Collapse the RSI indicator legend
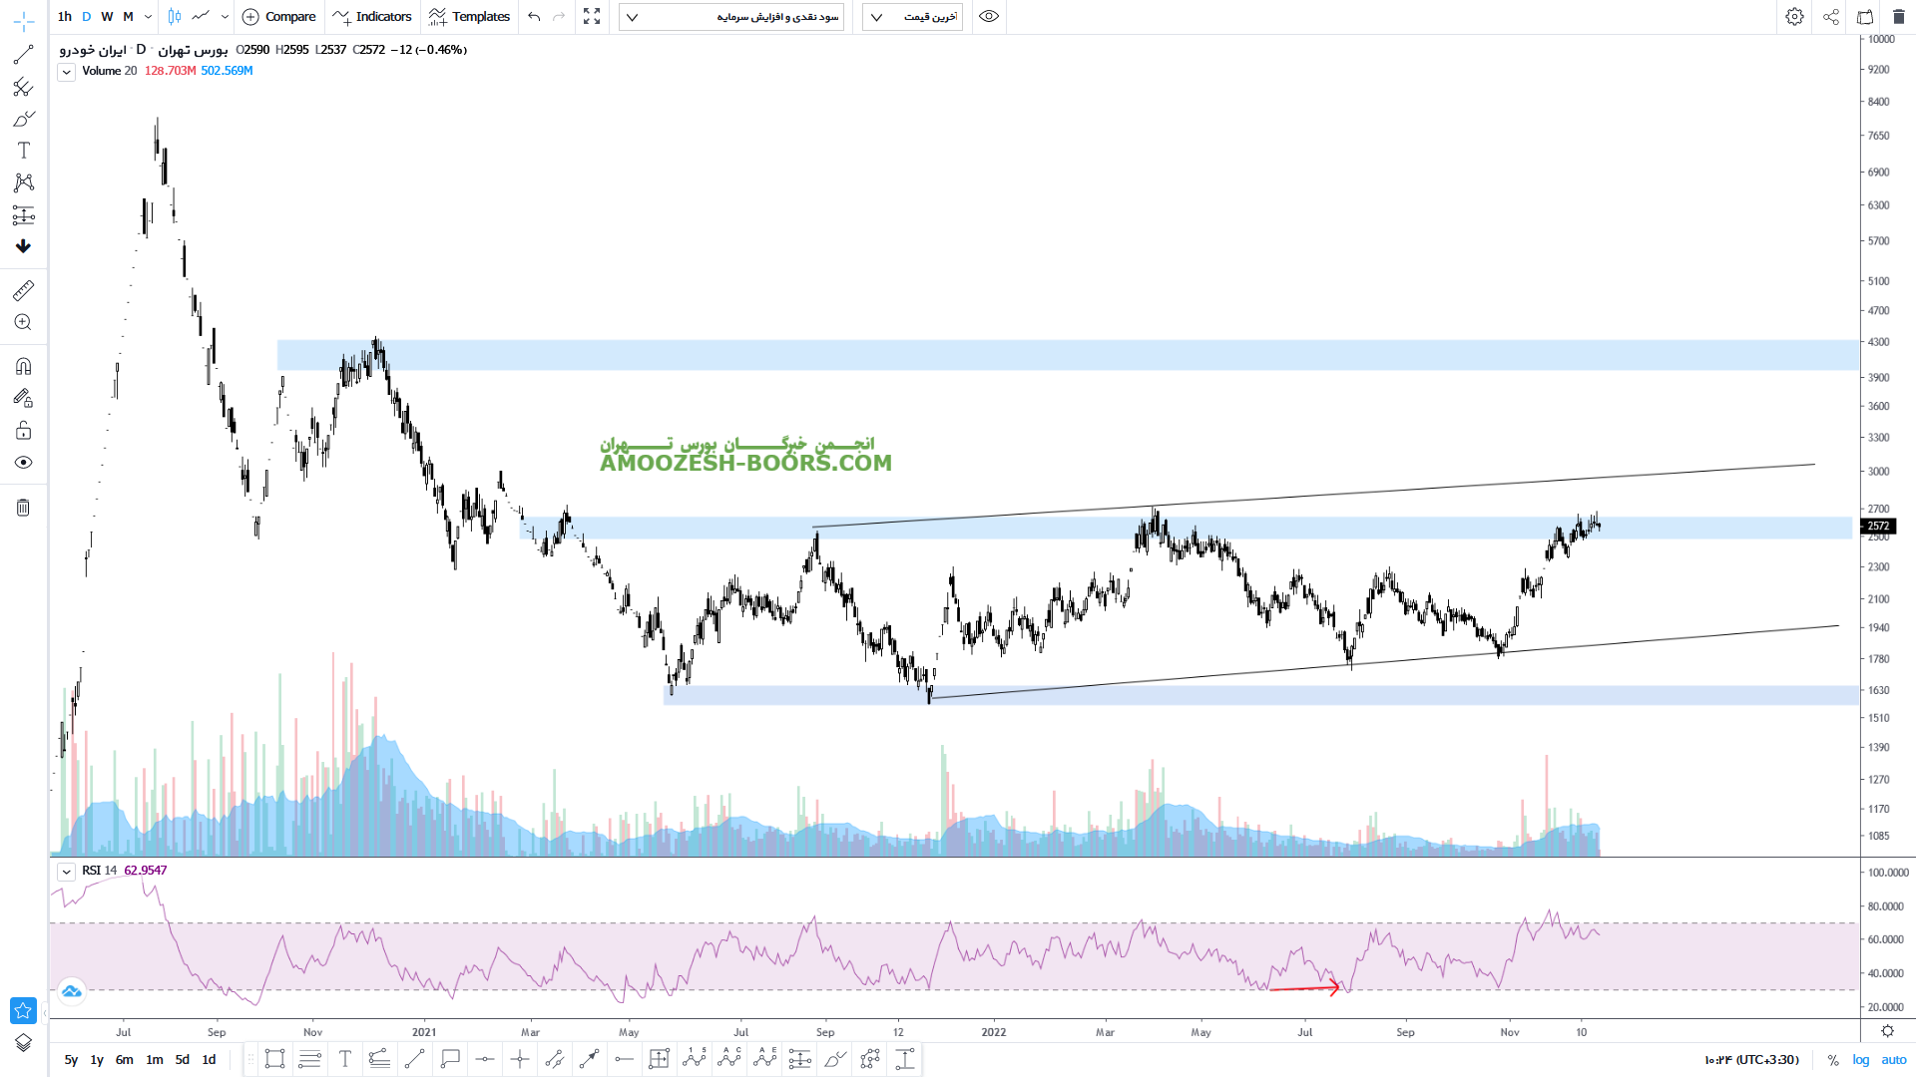The image size is (1916, 1077). click(x=66, y=872)
